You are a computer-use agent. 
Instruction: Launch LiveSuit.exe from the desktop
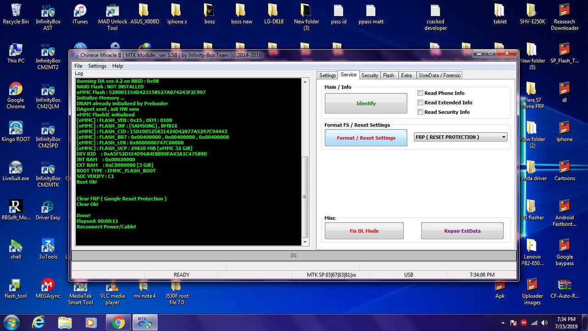tap(16, 171)
